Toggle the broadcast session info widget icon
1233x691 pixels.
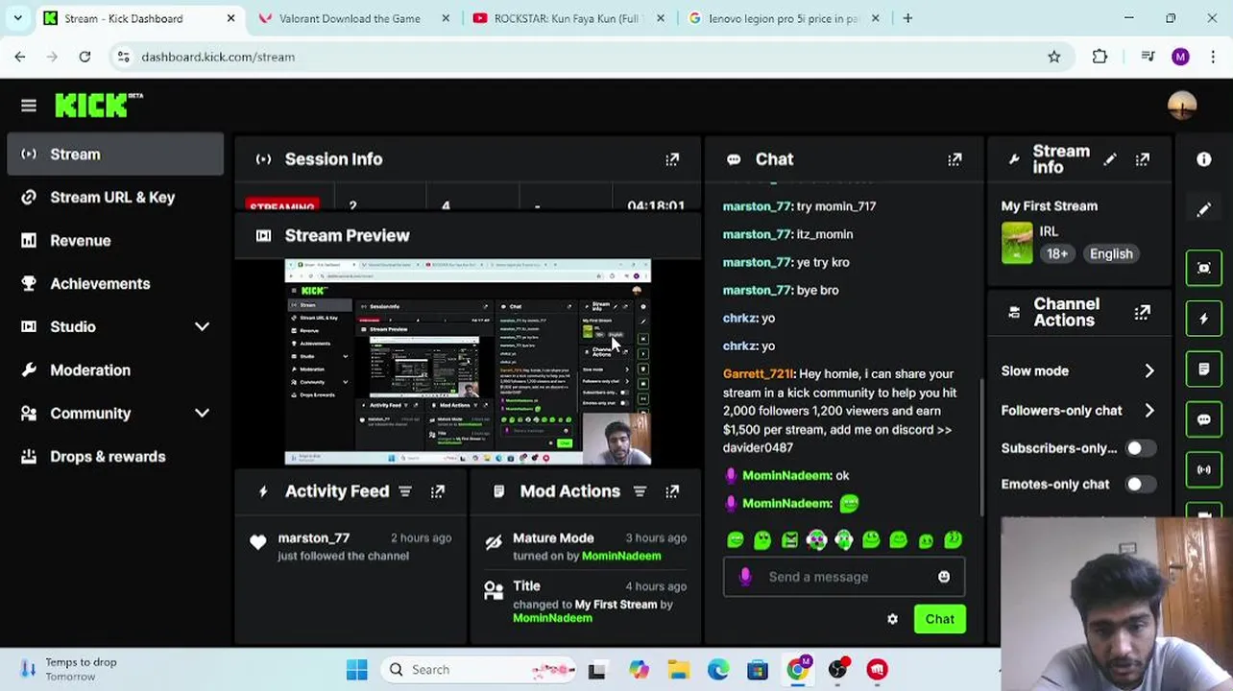pos(1204,469)
